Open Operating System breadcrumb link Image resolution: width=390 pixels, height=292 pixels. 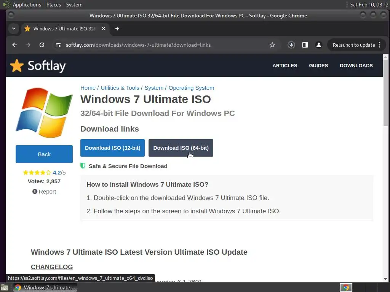click(x=191, y=88)
